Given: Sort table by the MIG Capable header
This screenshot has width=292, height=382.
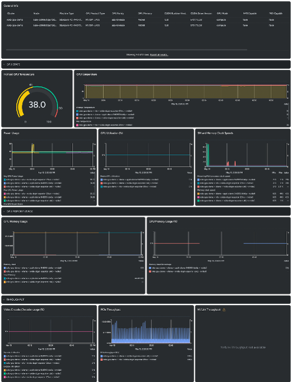Looking at the screenshot, I should [276, 14].
